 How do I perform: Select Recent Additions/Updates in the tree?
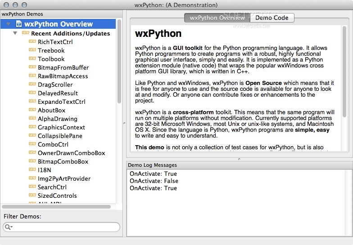click(70, 33)
